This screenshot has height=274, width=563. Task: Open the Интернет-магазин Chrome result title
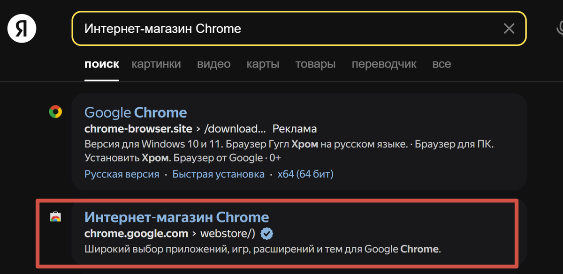[177, 217]
